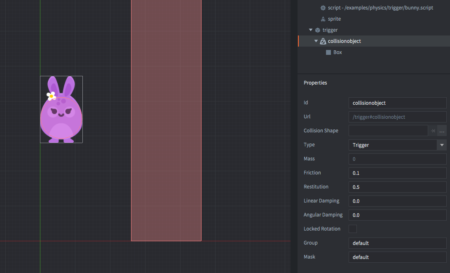This screenshot has height=273, width=450.
Task: Click the Mask field set to default
Action: pos(398,257)
